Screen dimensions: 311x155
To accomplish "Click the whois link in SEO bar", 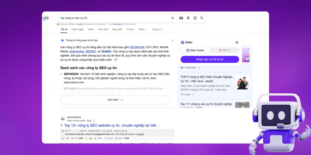I will [x=98, y=138].
